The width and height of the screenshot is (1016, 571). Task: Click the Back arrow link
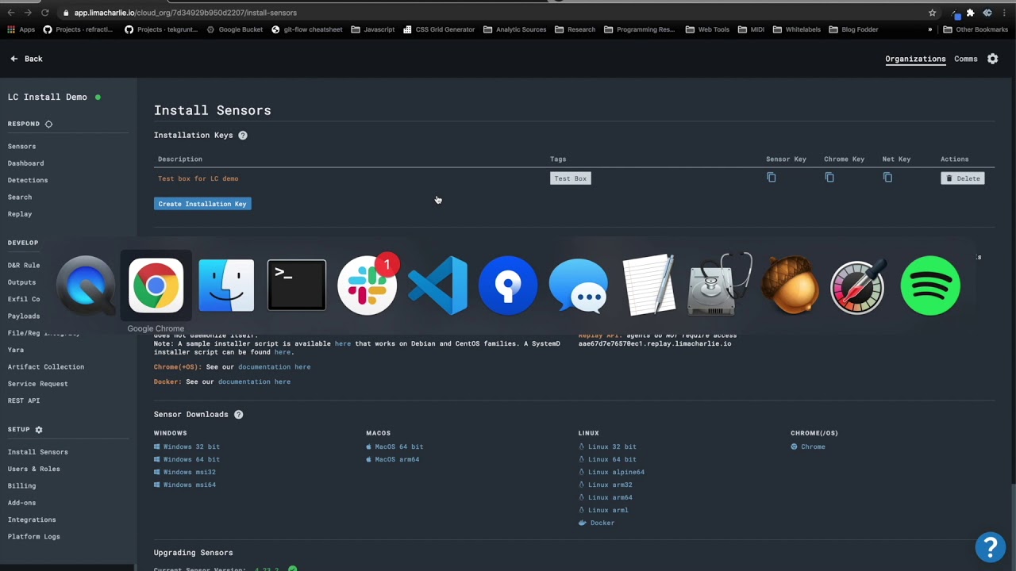[26, 59]
